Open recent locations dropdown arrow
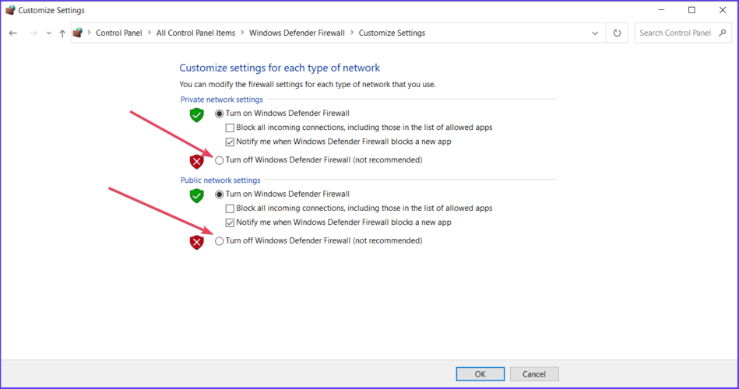Image resolution: width=739 pixels, height=389 pixels. tap(48, 33)
